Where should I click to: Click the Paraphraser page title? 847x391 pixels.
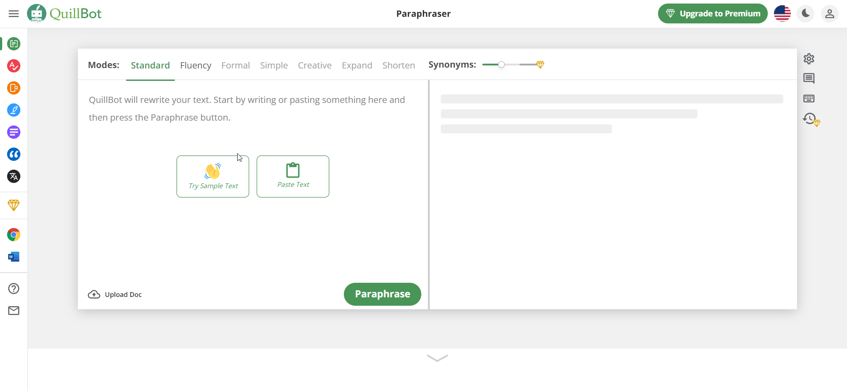pos(423,14)
